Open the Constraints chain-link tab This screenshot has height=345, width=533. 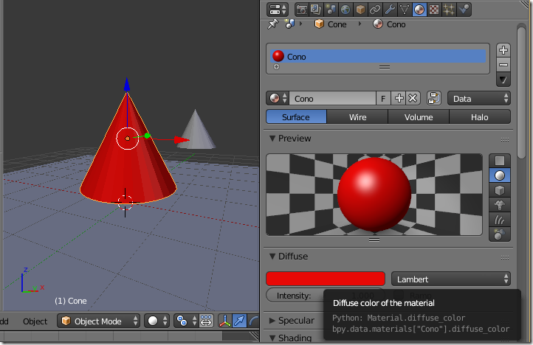tap(375, 10)
